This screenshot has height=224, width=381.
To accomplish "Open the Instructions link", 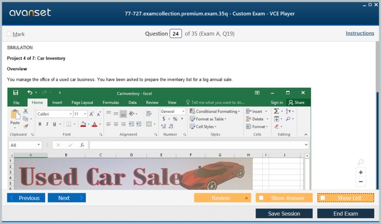I will point(360,33).
